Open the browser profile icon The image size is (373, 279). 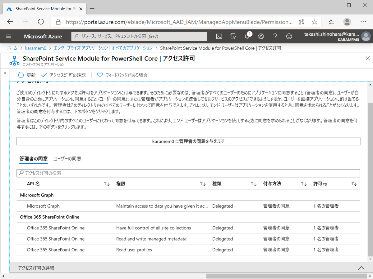point(347,22)
